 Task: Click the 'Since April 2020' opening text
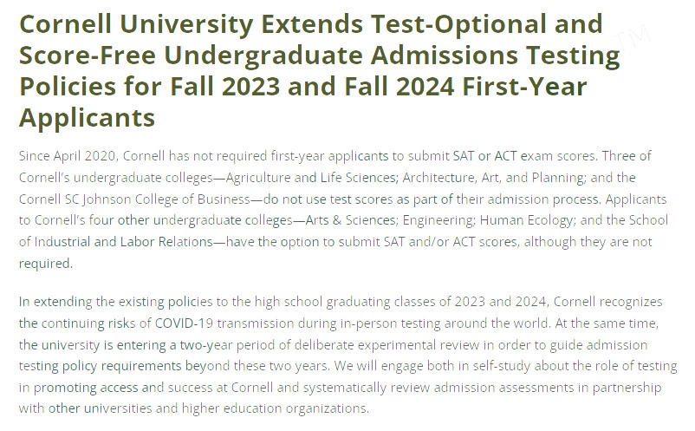(68, 156)
